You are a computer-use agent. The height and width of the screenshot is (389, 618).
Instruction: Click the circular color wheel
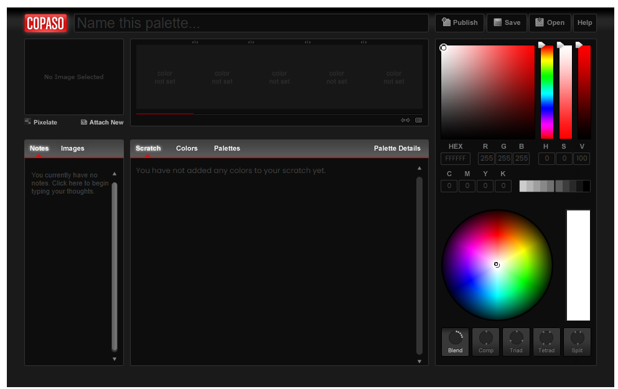(x=497, y=265)
